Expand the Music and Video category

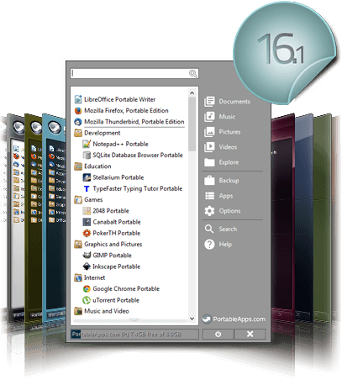tap(78, 311)
